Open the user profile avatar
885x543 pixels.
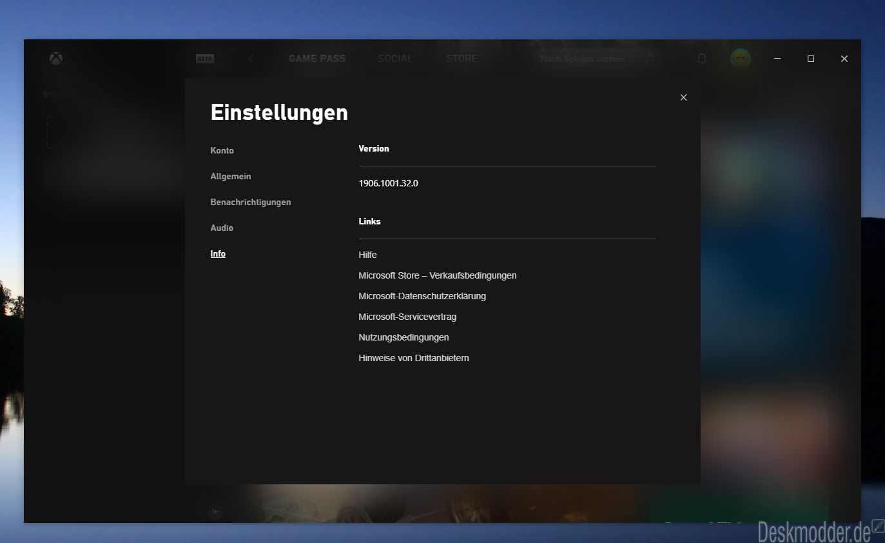tap(741, 59)
